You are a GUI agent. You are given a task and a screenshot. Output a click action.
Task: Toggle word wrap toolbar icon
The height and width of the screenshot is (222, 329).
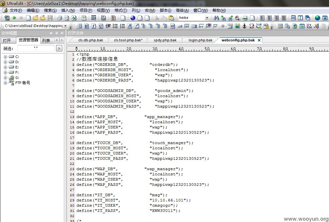coord(94,18)
